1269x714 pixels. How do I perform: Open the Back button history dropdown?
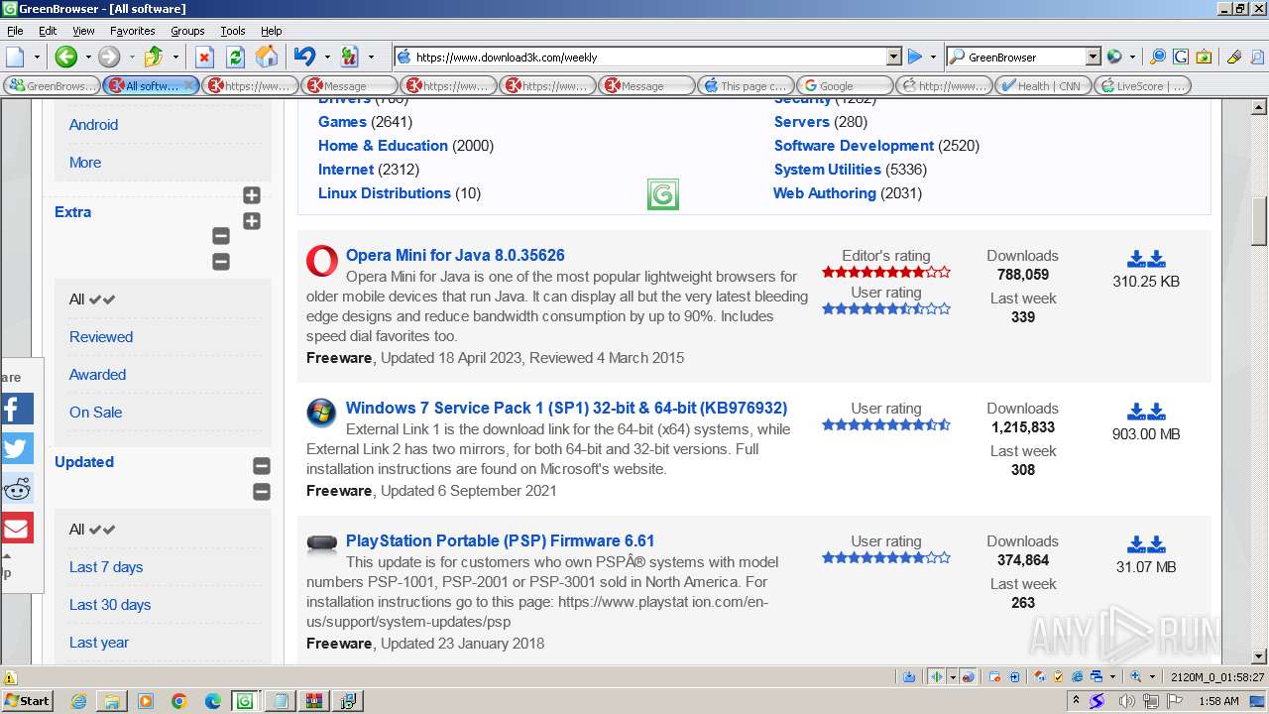[x=87, y=57]
